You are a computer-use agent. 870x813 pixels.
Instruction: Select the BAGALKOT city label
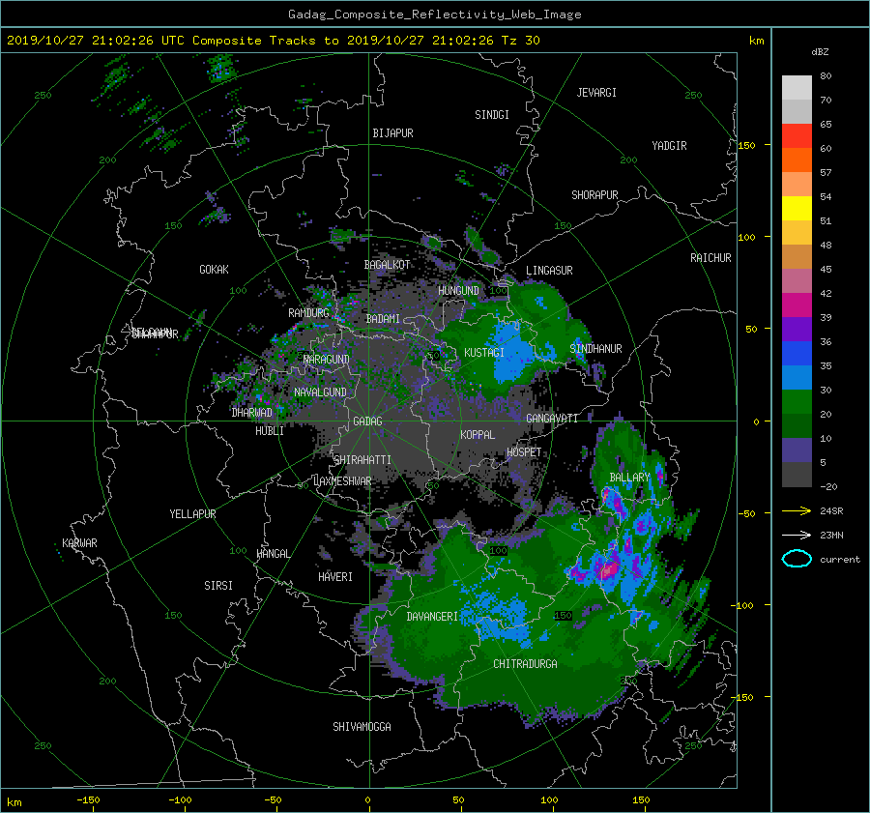(x=387, y=265)
